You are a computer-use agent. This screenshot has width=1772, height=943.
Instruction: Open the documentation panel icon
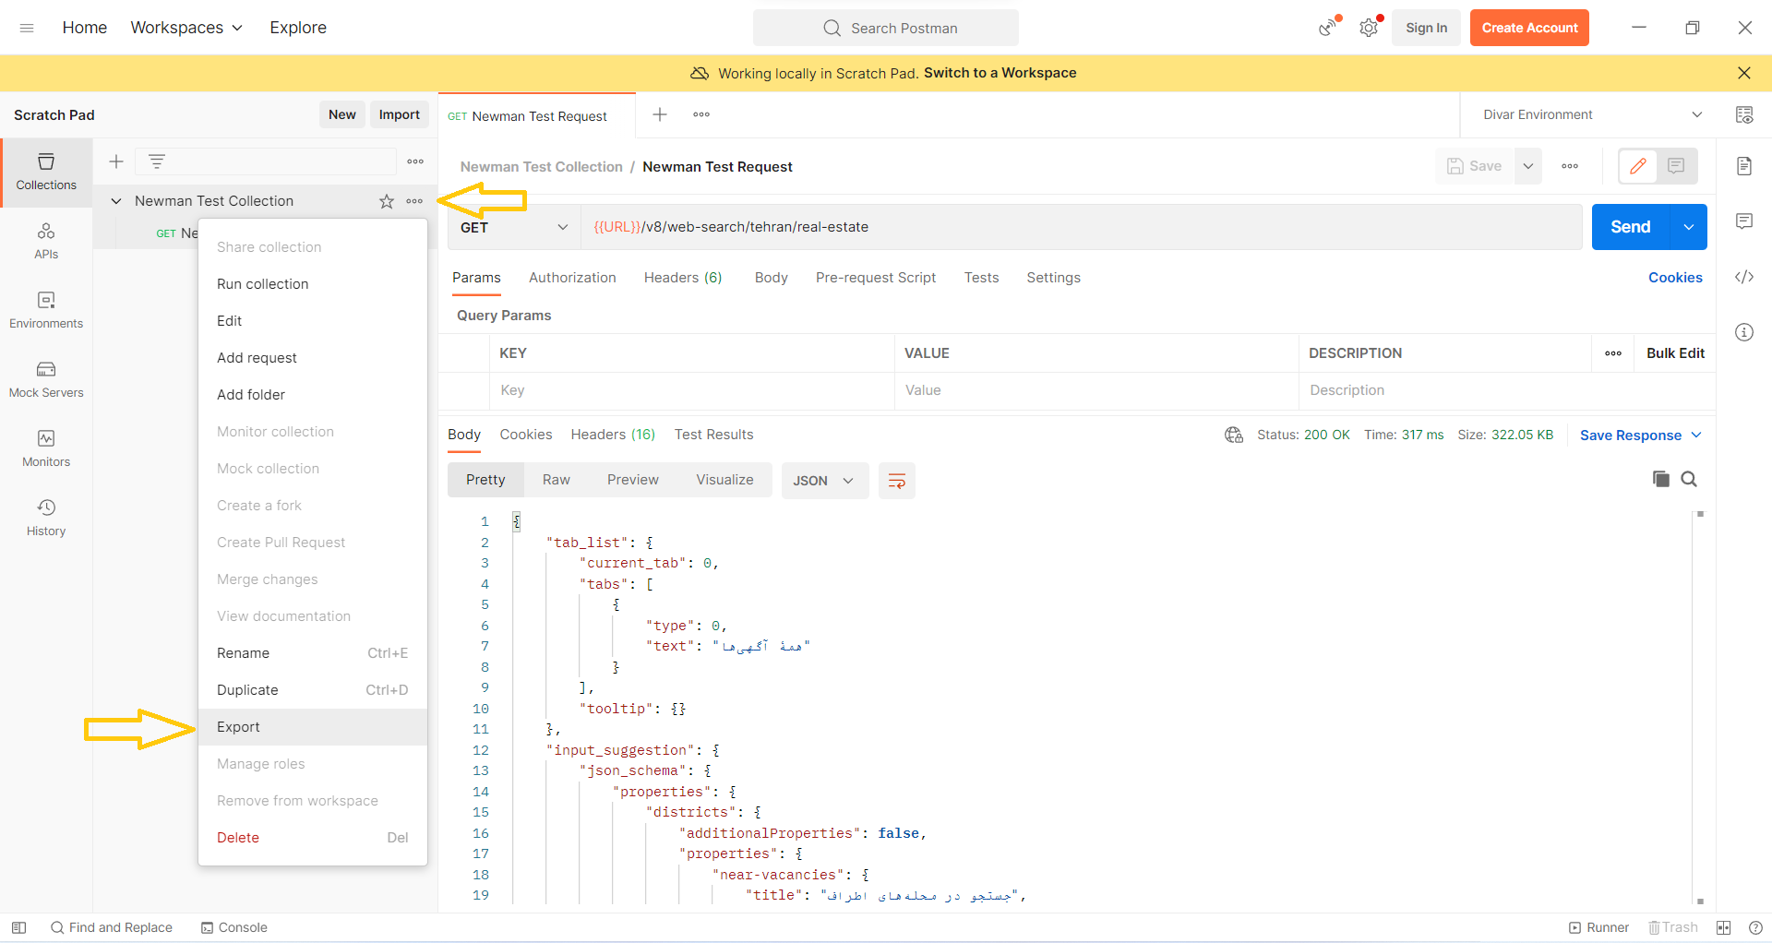point(1744,166)
